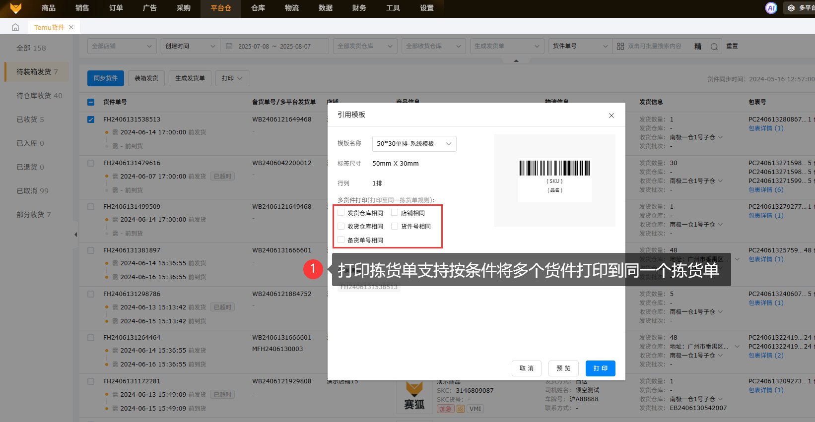
Task: Close the 引用模板 dialog
Action: 611,116
